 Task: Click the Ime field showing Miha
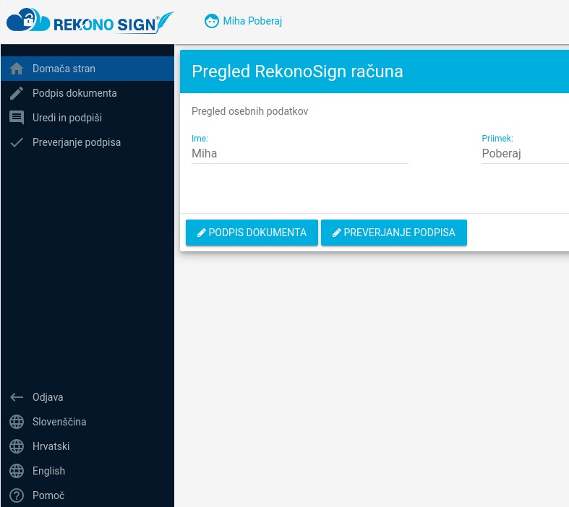300,154
